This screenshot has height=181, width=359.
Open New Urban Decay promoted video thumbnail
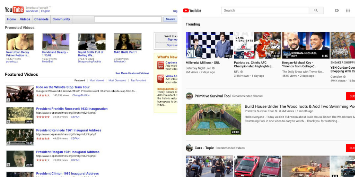point(20,42)
